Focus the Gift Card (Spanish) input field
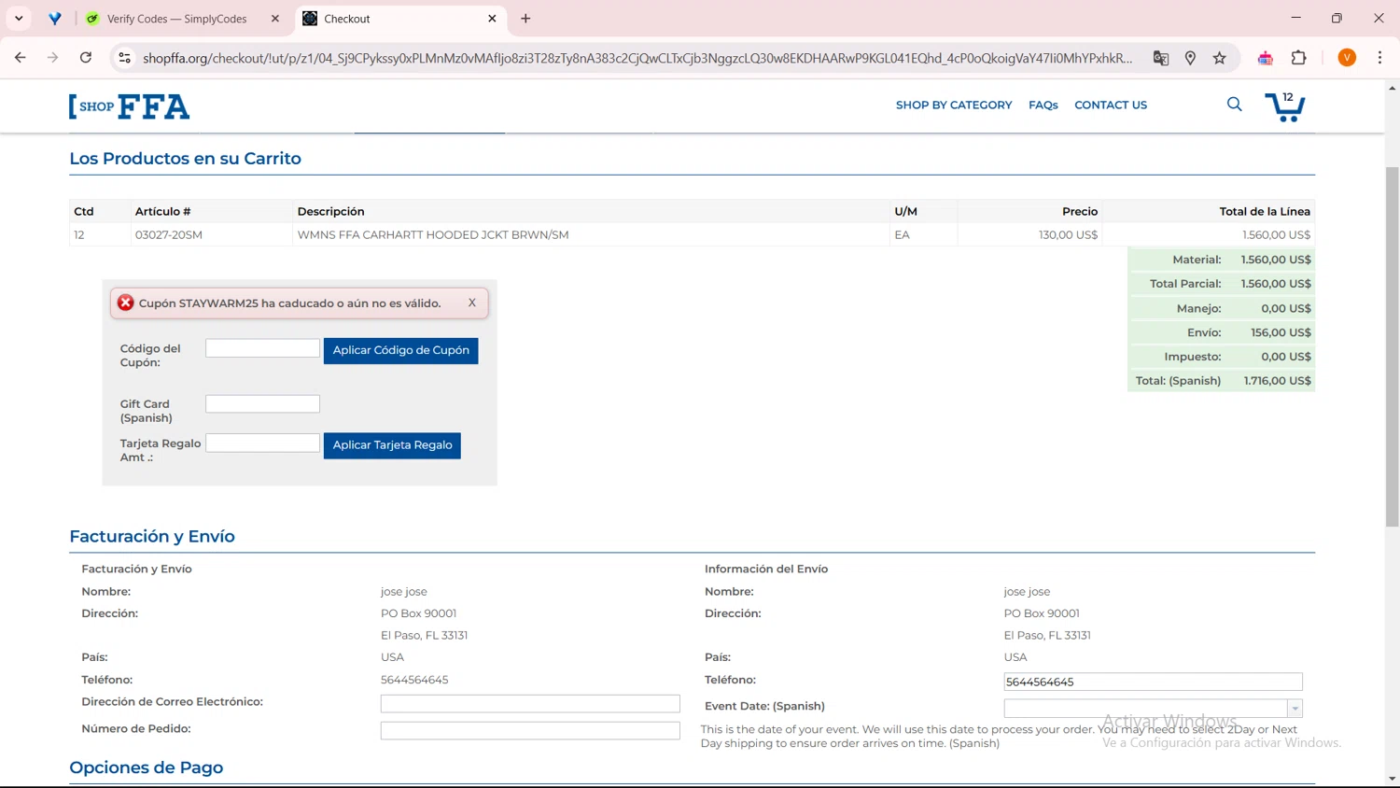Viewport: 1400px width, 788px height. click(x=262, y=403)
